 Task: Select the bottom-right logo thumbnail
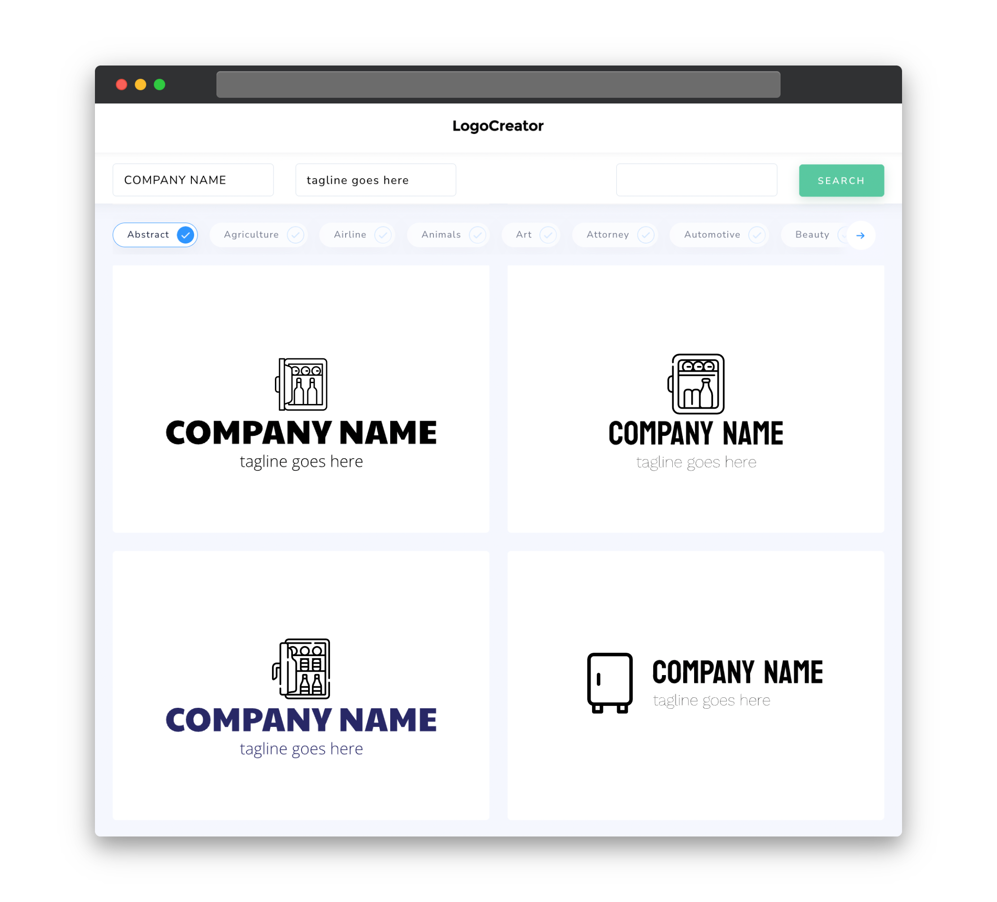pyautogui.click(x=696, y=683)
